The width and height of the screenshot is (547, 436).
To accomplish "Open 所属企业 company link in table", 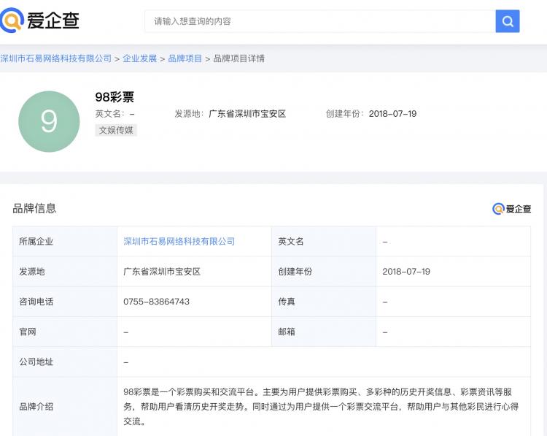I will coord(179,242).
